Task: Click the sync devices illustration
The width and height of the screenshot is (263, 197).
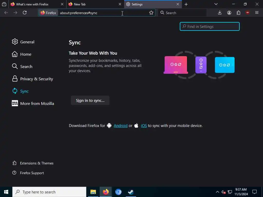Action: pos(199,65)
